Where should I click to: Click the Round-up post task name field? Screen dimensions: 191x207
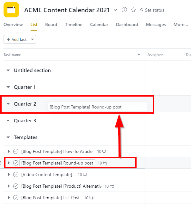click(57, 163)
